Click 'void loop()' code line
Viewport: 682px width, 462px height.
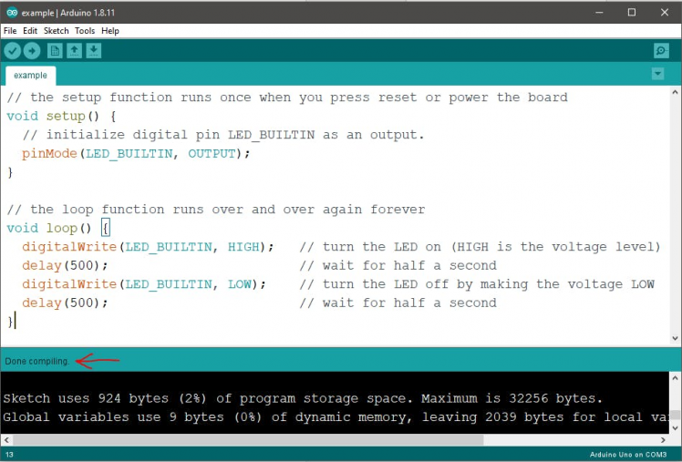click(48, 228)
